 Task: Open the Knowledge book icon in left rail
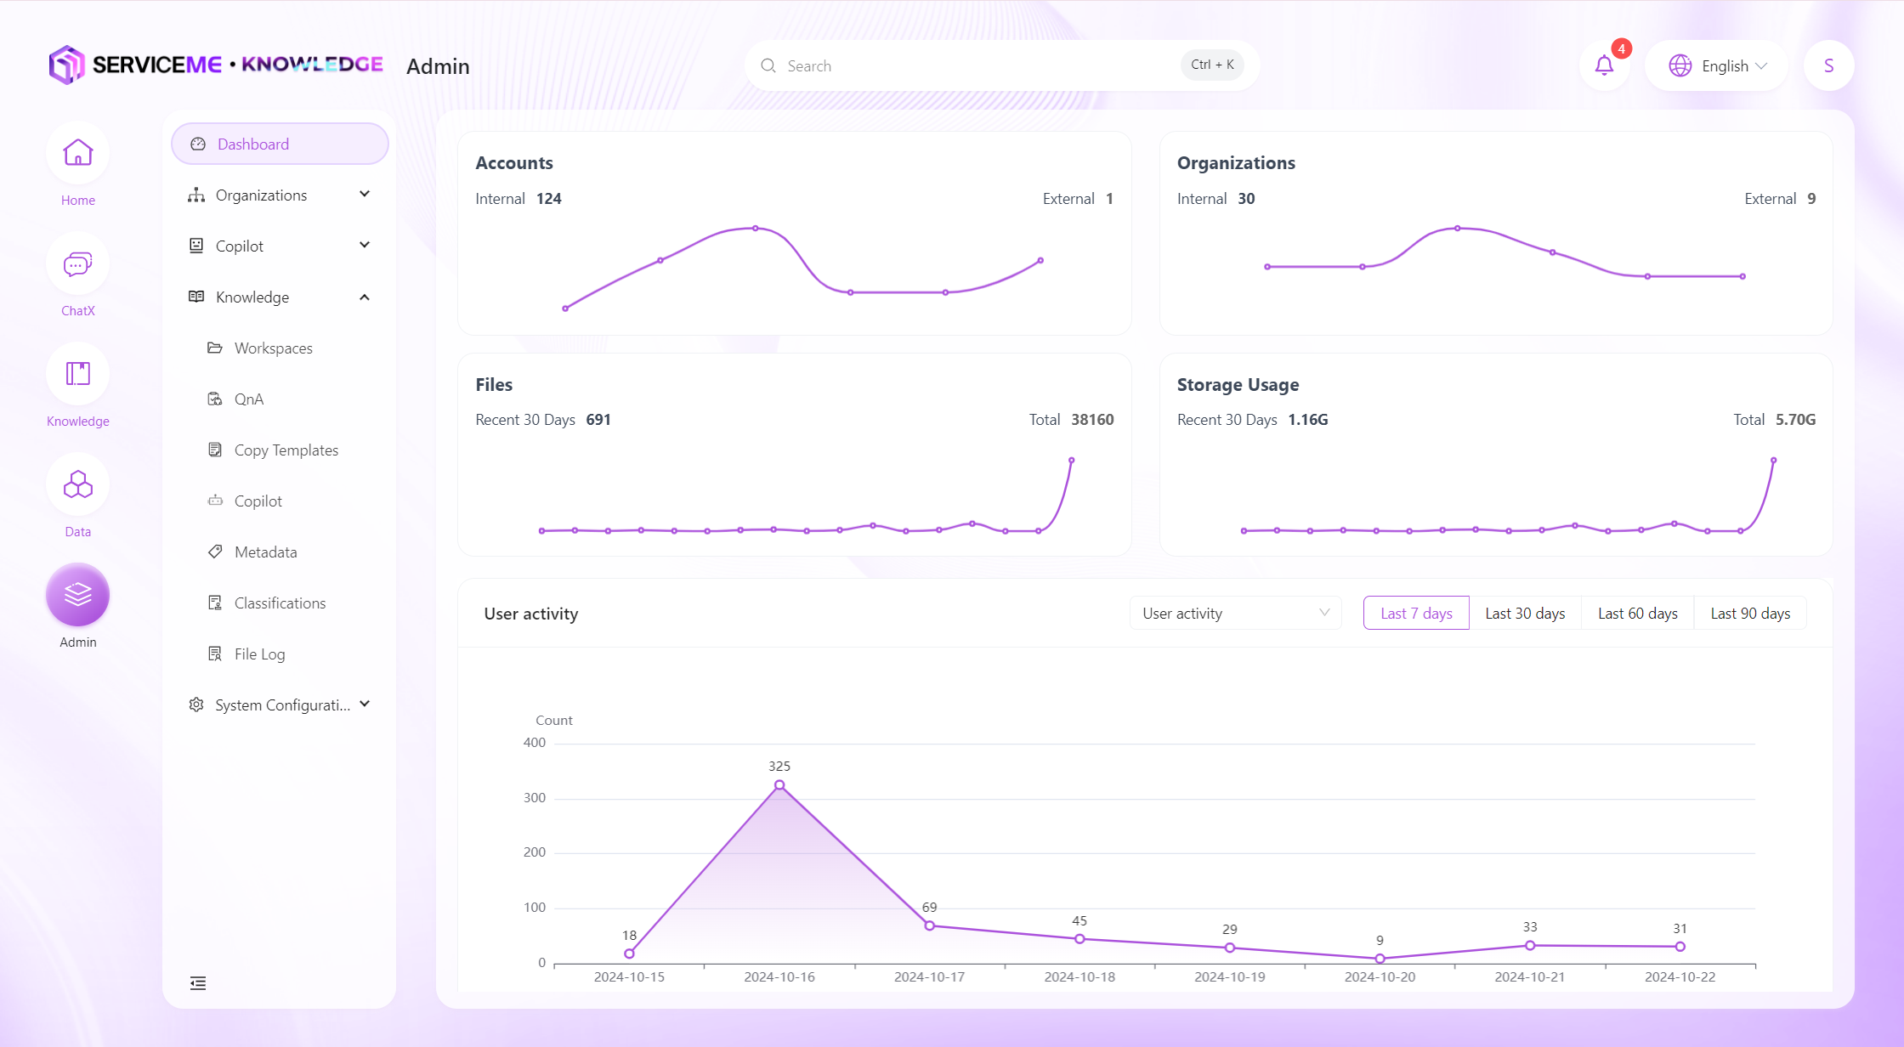click(77, 374)
